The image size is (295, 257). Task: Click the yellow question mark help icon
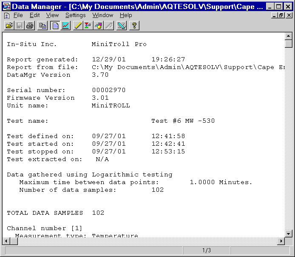[134, 26]
